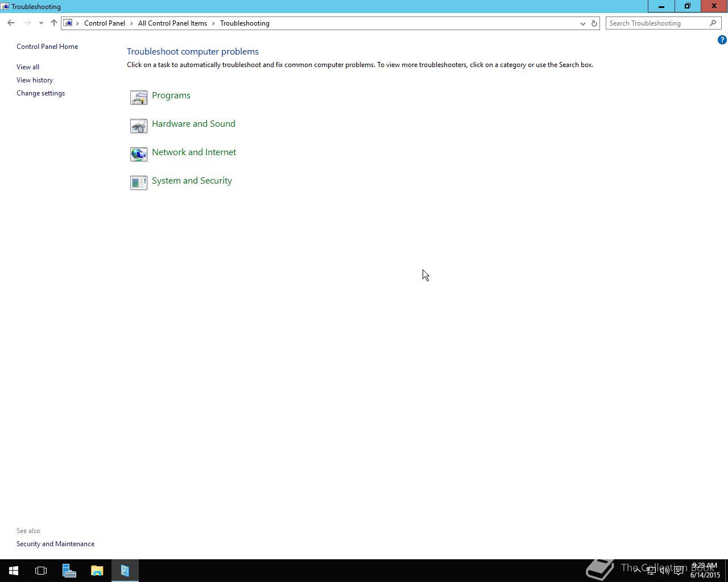This screenshot has width=728, height=582.
Task: Click the search magnifier icon
Action: 713,23
